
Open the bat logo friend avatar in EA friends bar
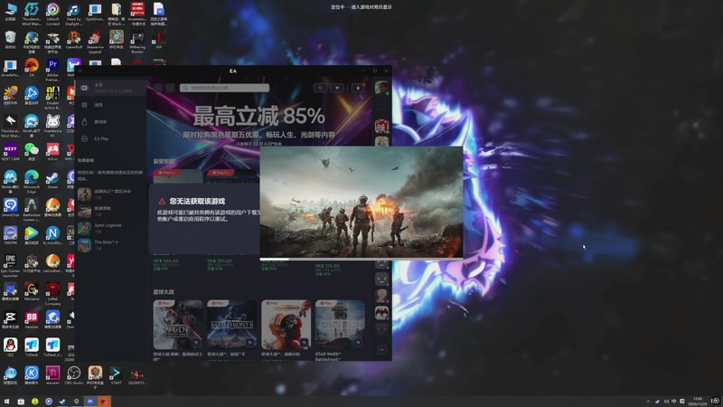tap(381, 313)
